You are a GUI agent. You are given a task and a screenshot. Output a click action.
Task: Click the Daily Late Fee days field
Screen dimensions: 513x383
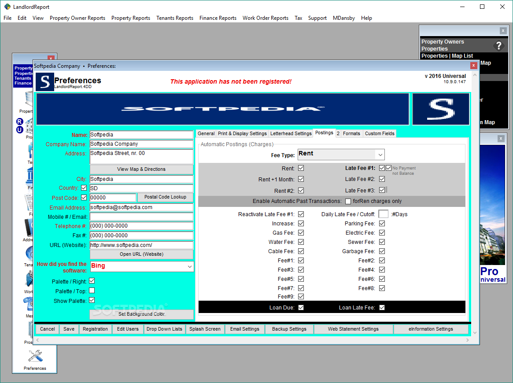[384, 214]
